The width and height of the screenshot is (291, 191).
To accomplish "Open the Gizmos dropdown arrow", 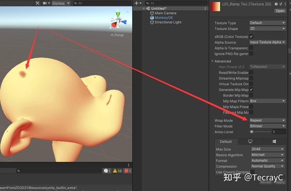I will 68,3.
